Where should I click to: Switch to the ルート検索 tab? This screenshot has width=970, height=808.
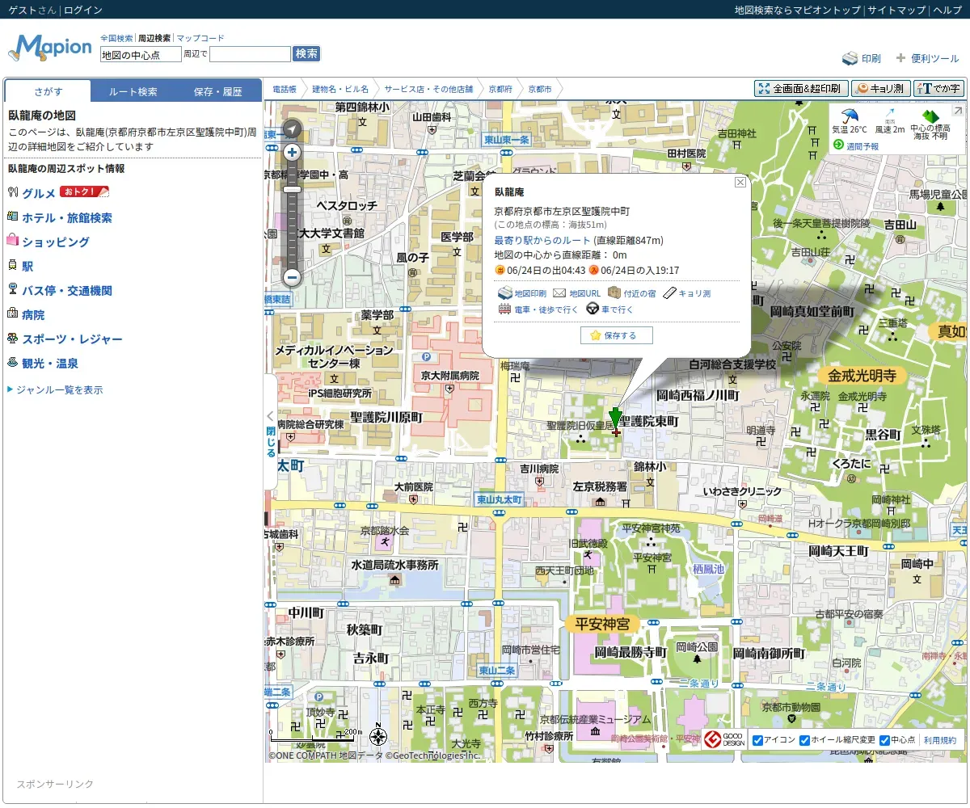click(133, 91)
